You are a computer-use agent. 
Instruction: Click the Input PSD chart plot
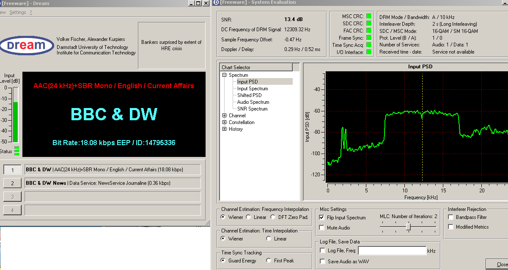417,126
